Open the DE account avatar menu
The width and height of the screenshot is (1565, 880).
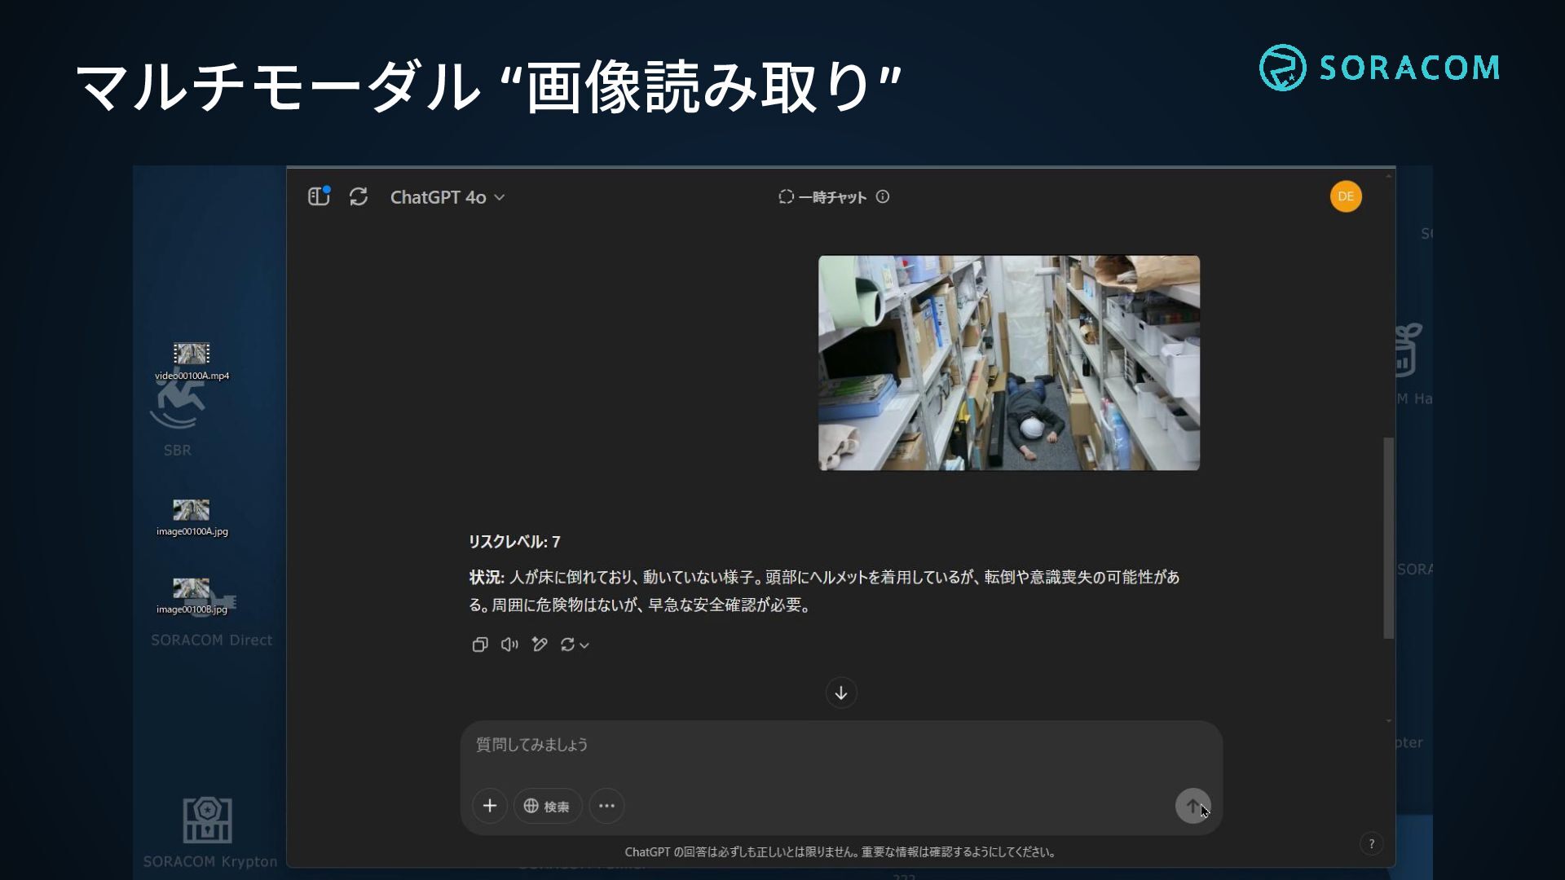[1345, 196]
